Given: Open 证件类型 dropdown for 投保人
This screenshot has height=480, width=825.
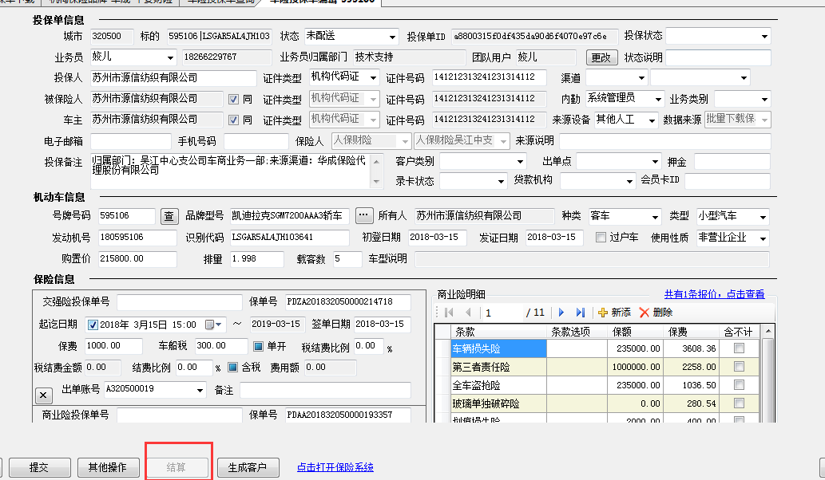Looking at the screenshot, I should pos(373,77).
